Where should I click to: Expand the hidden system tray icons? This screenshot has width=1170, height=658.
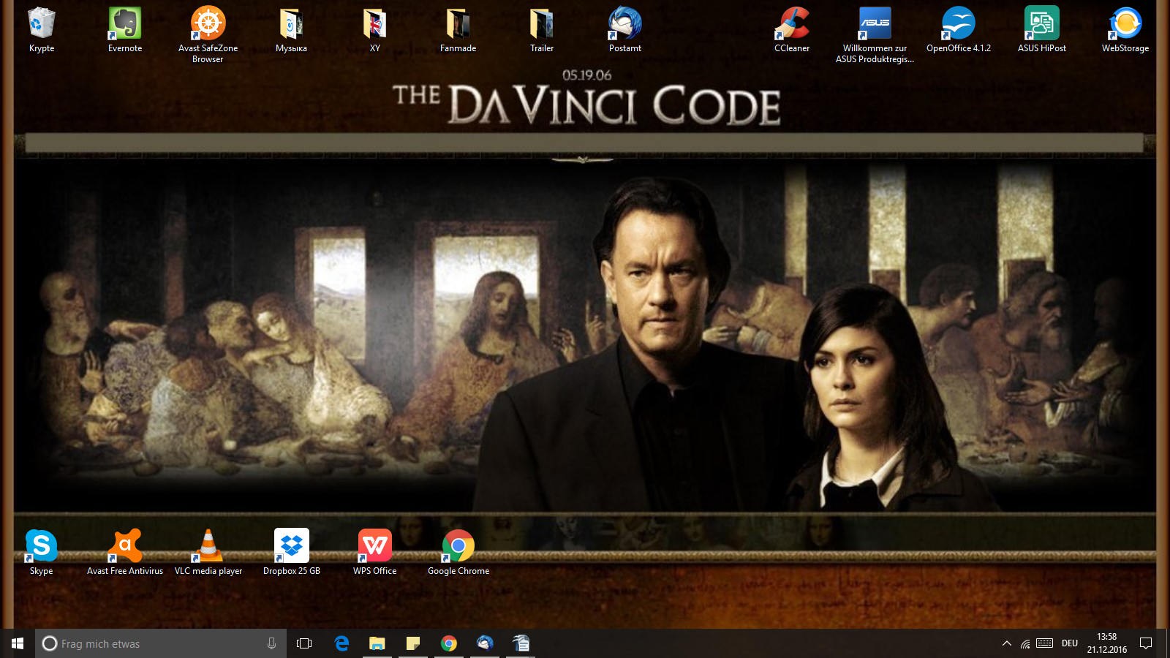(x=1007, y=643)
